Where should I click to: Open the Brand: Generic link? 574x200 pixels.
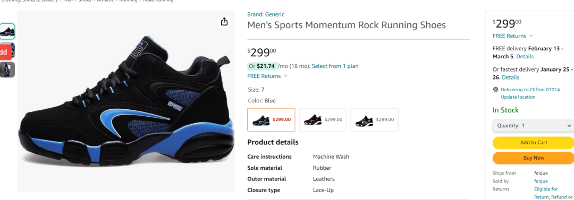coord(266,15)
